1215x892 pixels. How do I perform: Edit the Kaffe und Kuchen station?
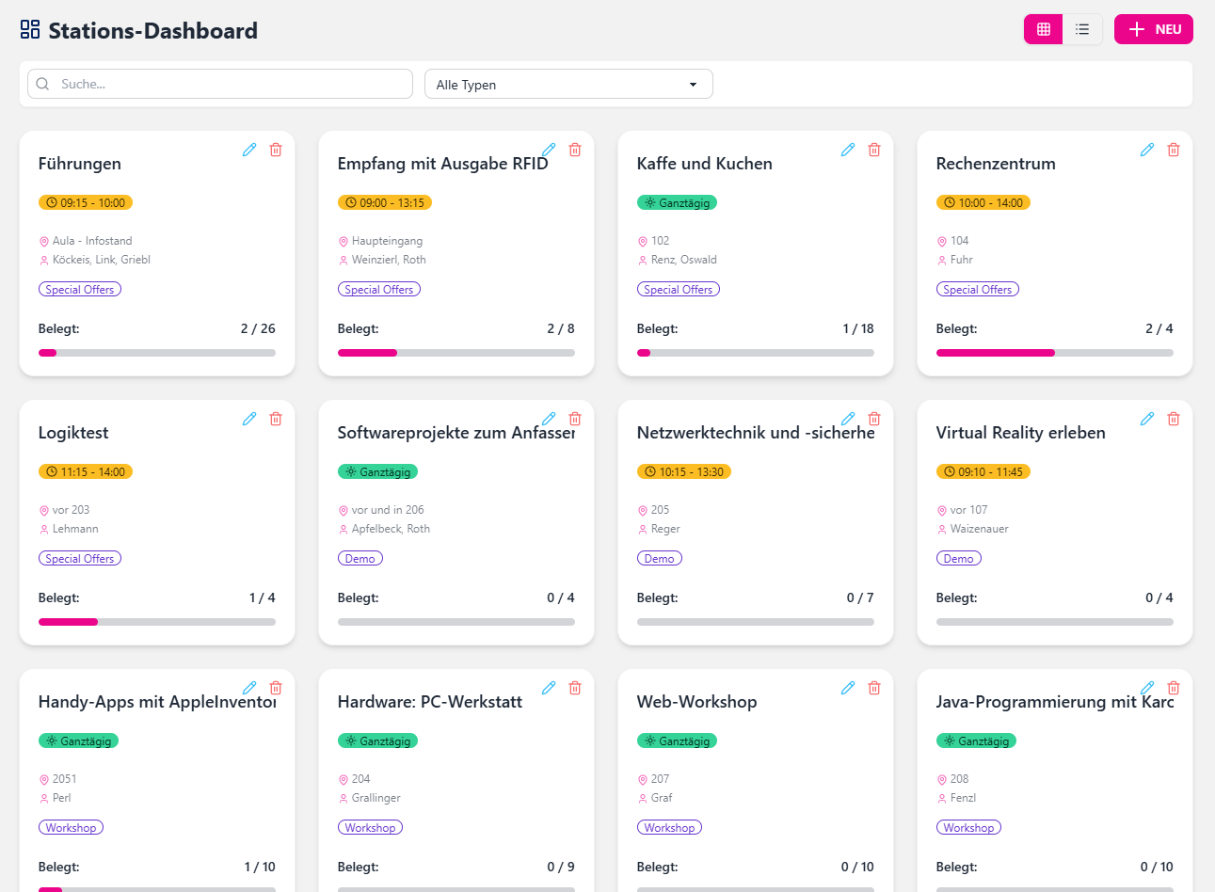(x=848, y=150)
